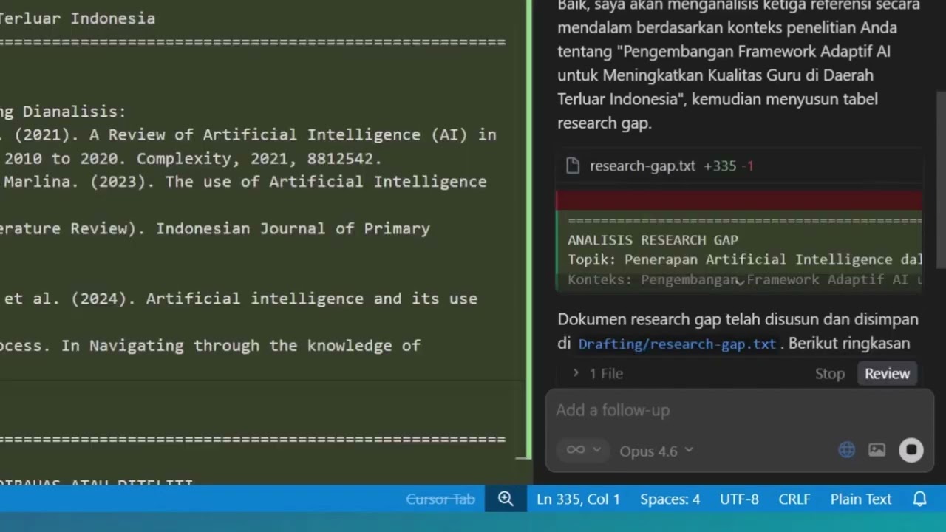Click the 'Ln 335, Col 1' status entry
The image size is (946, 532).
(578, 499)
